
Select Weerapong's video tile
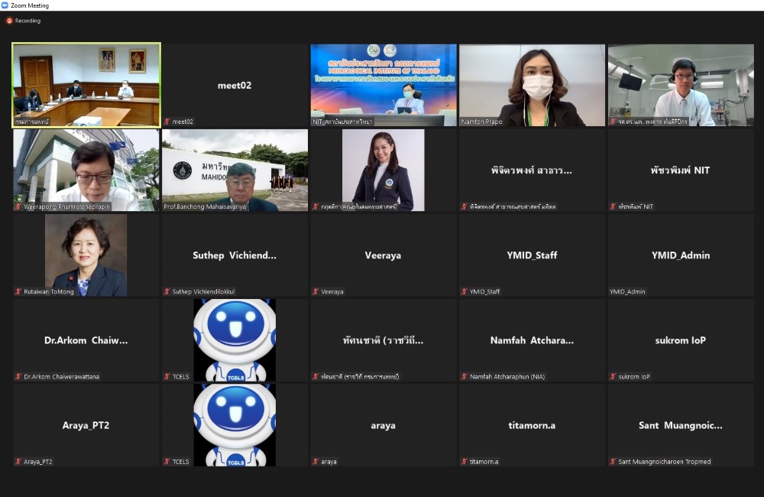coord(86,168)
